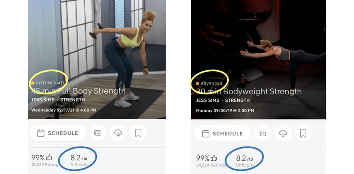Tap the left class 8.2/10 Difficulty rating

[x=79, y=161]
